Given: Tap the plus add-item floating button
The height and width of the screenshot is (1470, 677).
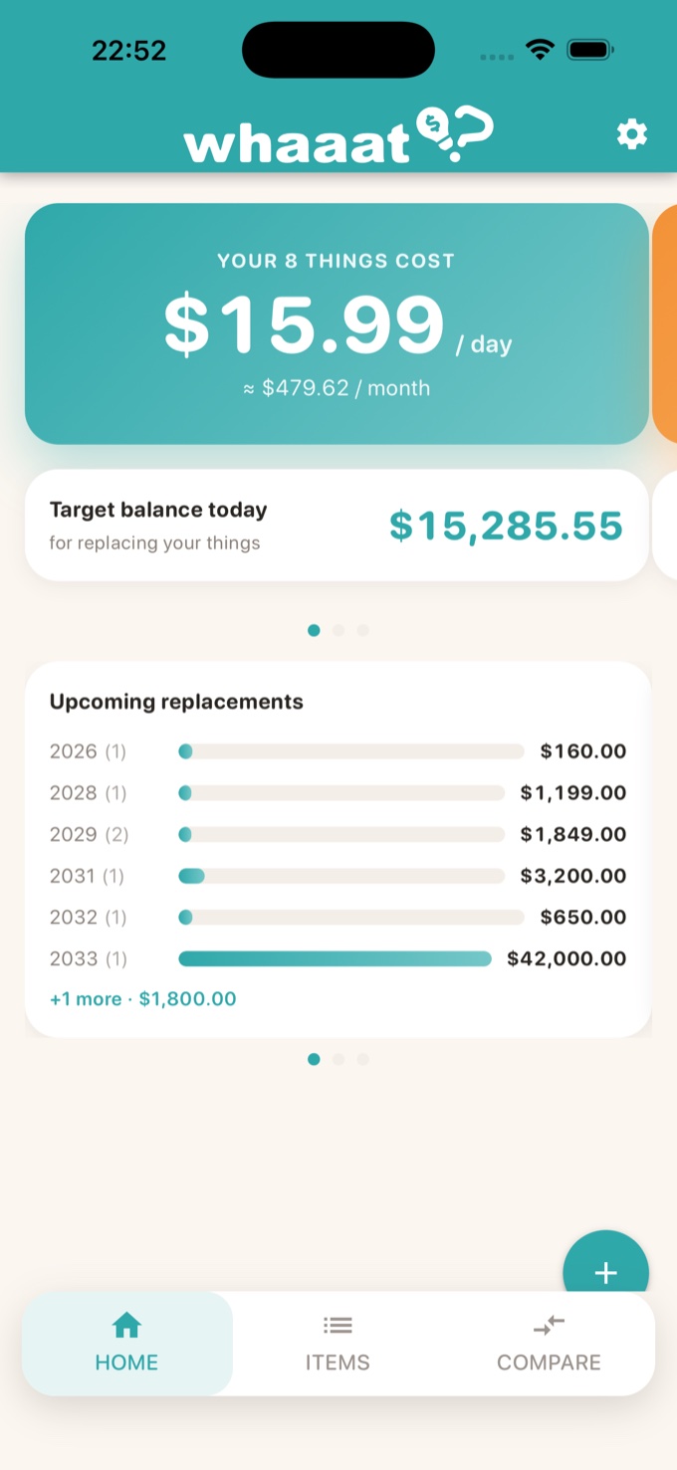Looking at the screenshot, I should tap(605, 1272).
